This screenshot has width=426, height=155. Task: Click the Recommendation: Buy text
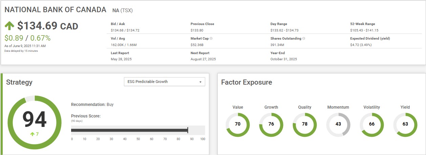(x=92, y=105)
